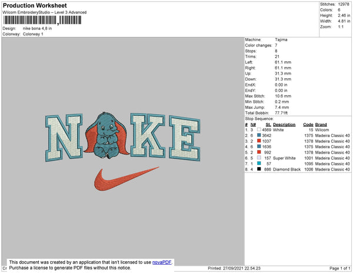
Task: Click the EndX label
Action: pos(251,85)
